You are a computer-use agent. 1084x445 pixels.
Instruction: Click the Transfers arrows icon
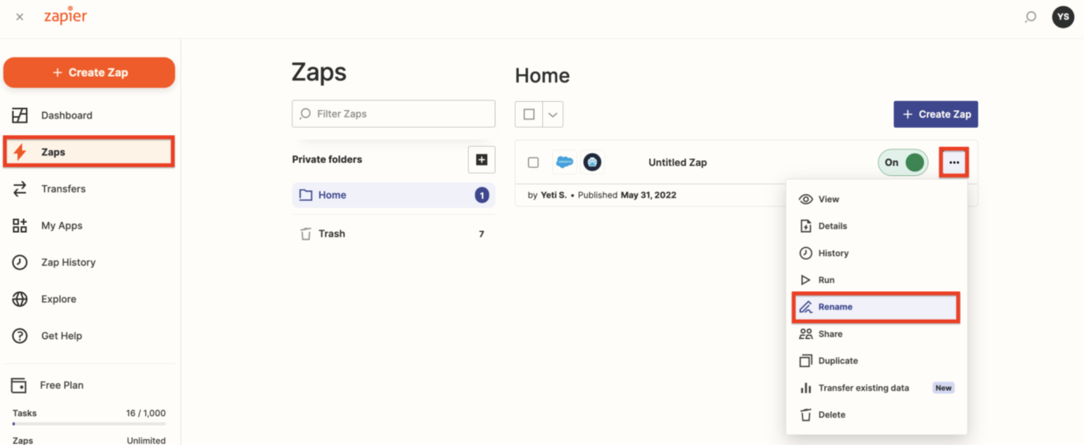[x=20, y=189]
